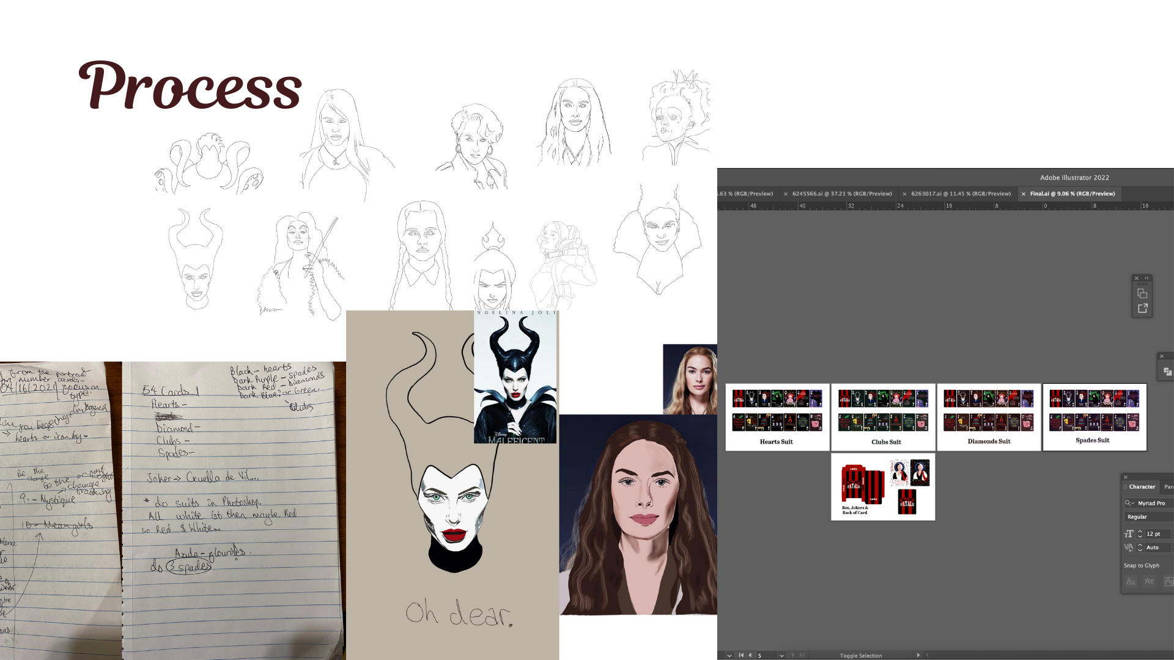This screenshot has height=660, width=1174.
Task: Switch to the 6263017.ai document tab
Action: 960,194
